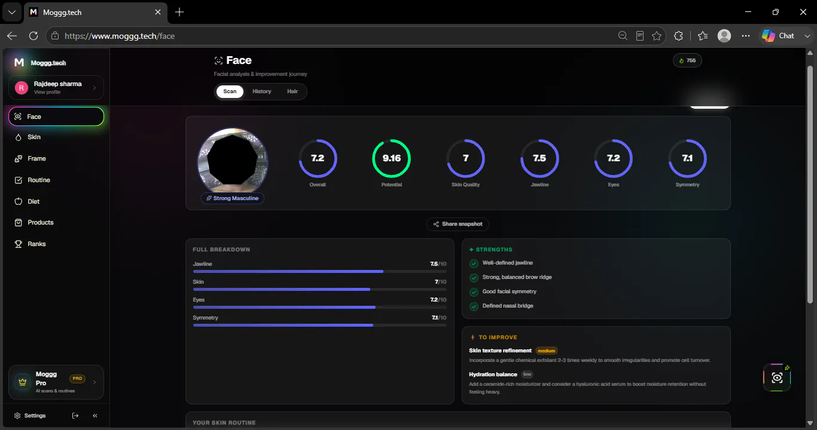Viewport: 817px width, 430px height.
Task: Expand Chat dropdown arrow in browser
Action: click(807, 36)
